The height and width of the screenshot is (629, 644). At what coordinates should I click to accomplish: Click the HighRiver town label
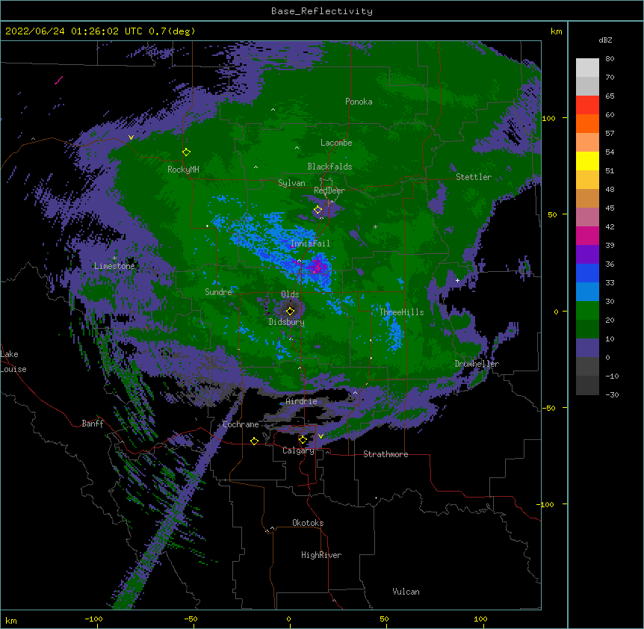pos(321,555)
